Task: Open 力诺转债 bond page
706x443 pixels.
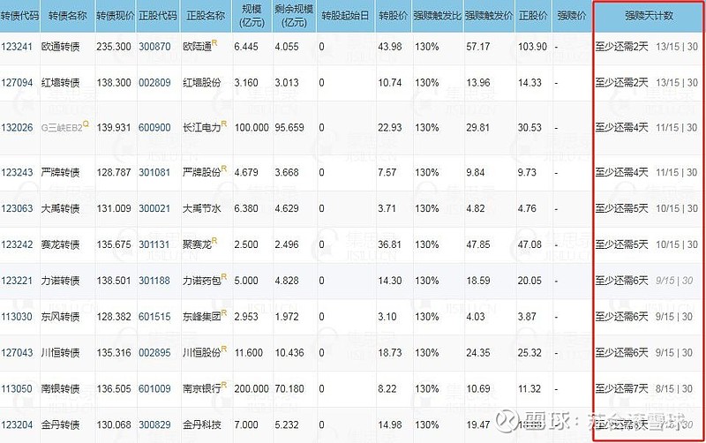Action: [60, 281]
